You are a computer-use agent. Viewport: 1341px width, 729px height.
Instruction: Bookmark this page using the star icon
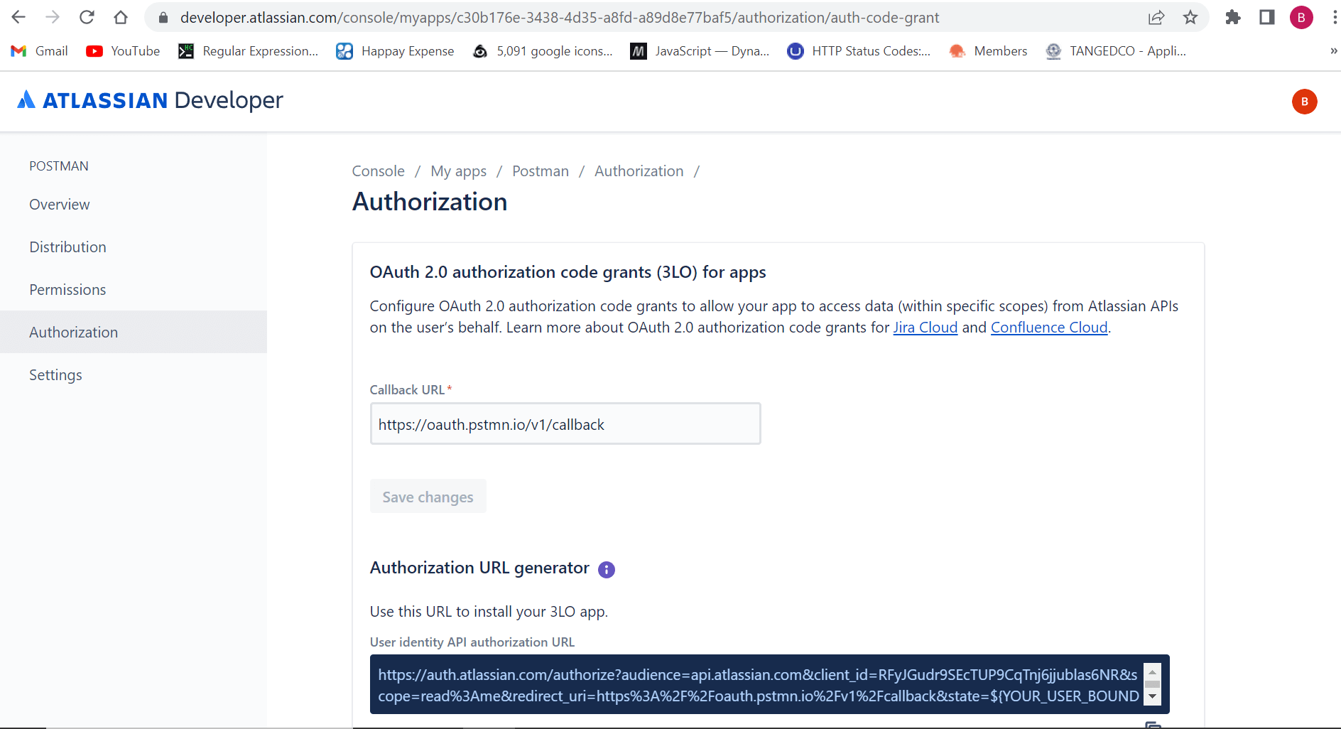[1190, 17]
